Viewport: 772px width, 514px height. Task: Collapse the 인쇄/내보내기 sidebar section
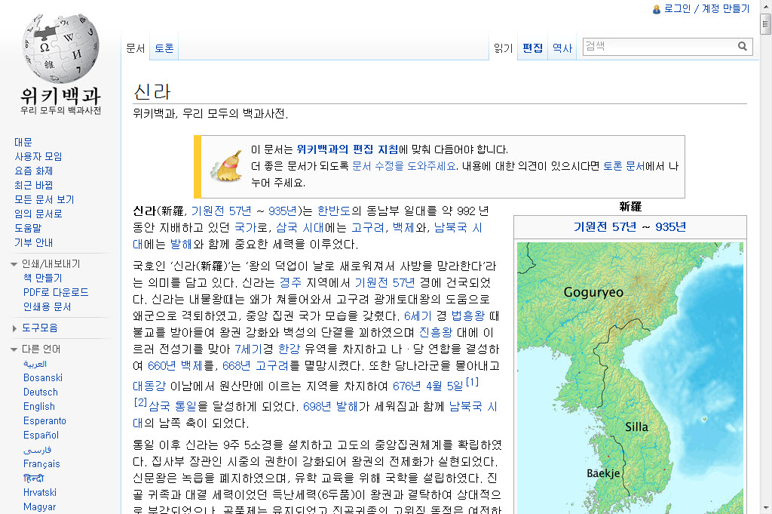pos(14,264)
